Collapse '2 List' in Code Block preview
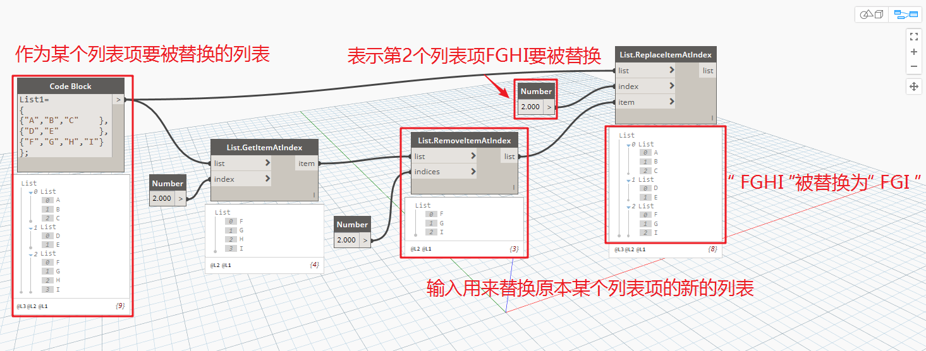926x351 pixels. (30, 254)
